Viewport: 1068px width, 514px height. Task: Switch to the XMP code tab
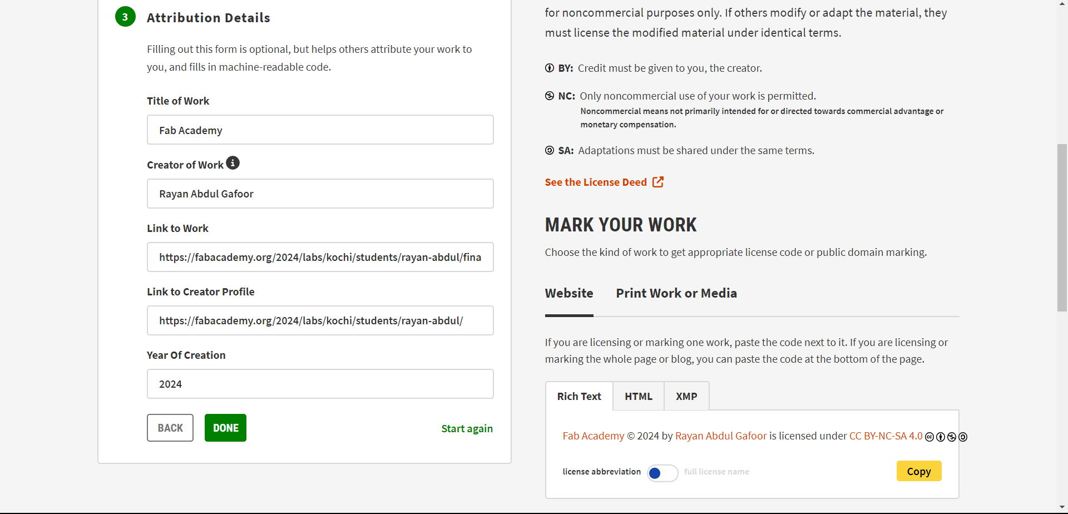point(686,396)
